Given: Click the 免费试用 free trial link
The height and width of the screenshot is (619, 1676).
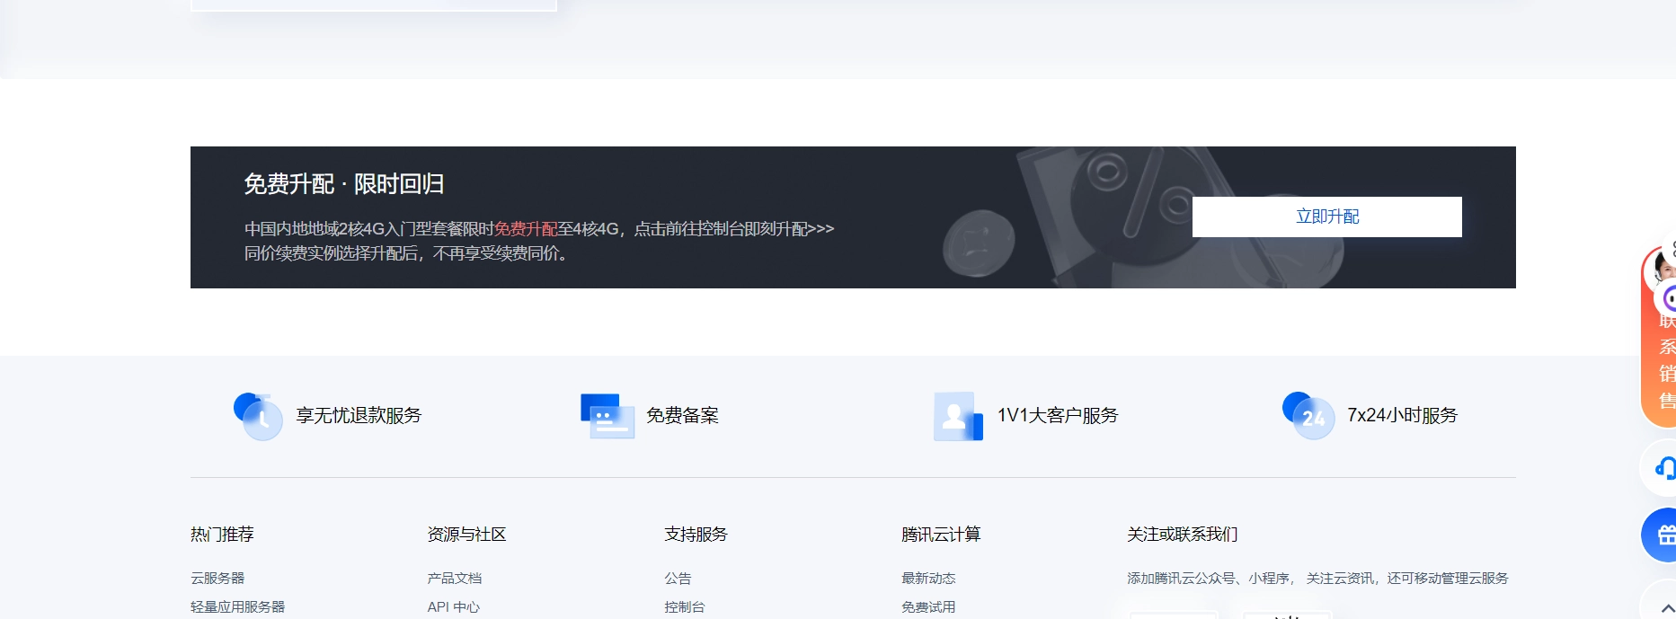Looking at the screenshot, I should (x=928, y=606).
